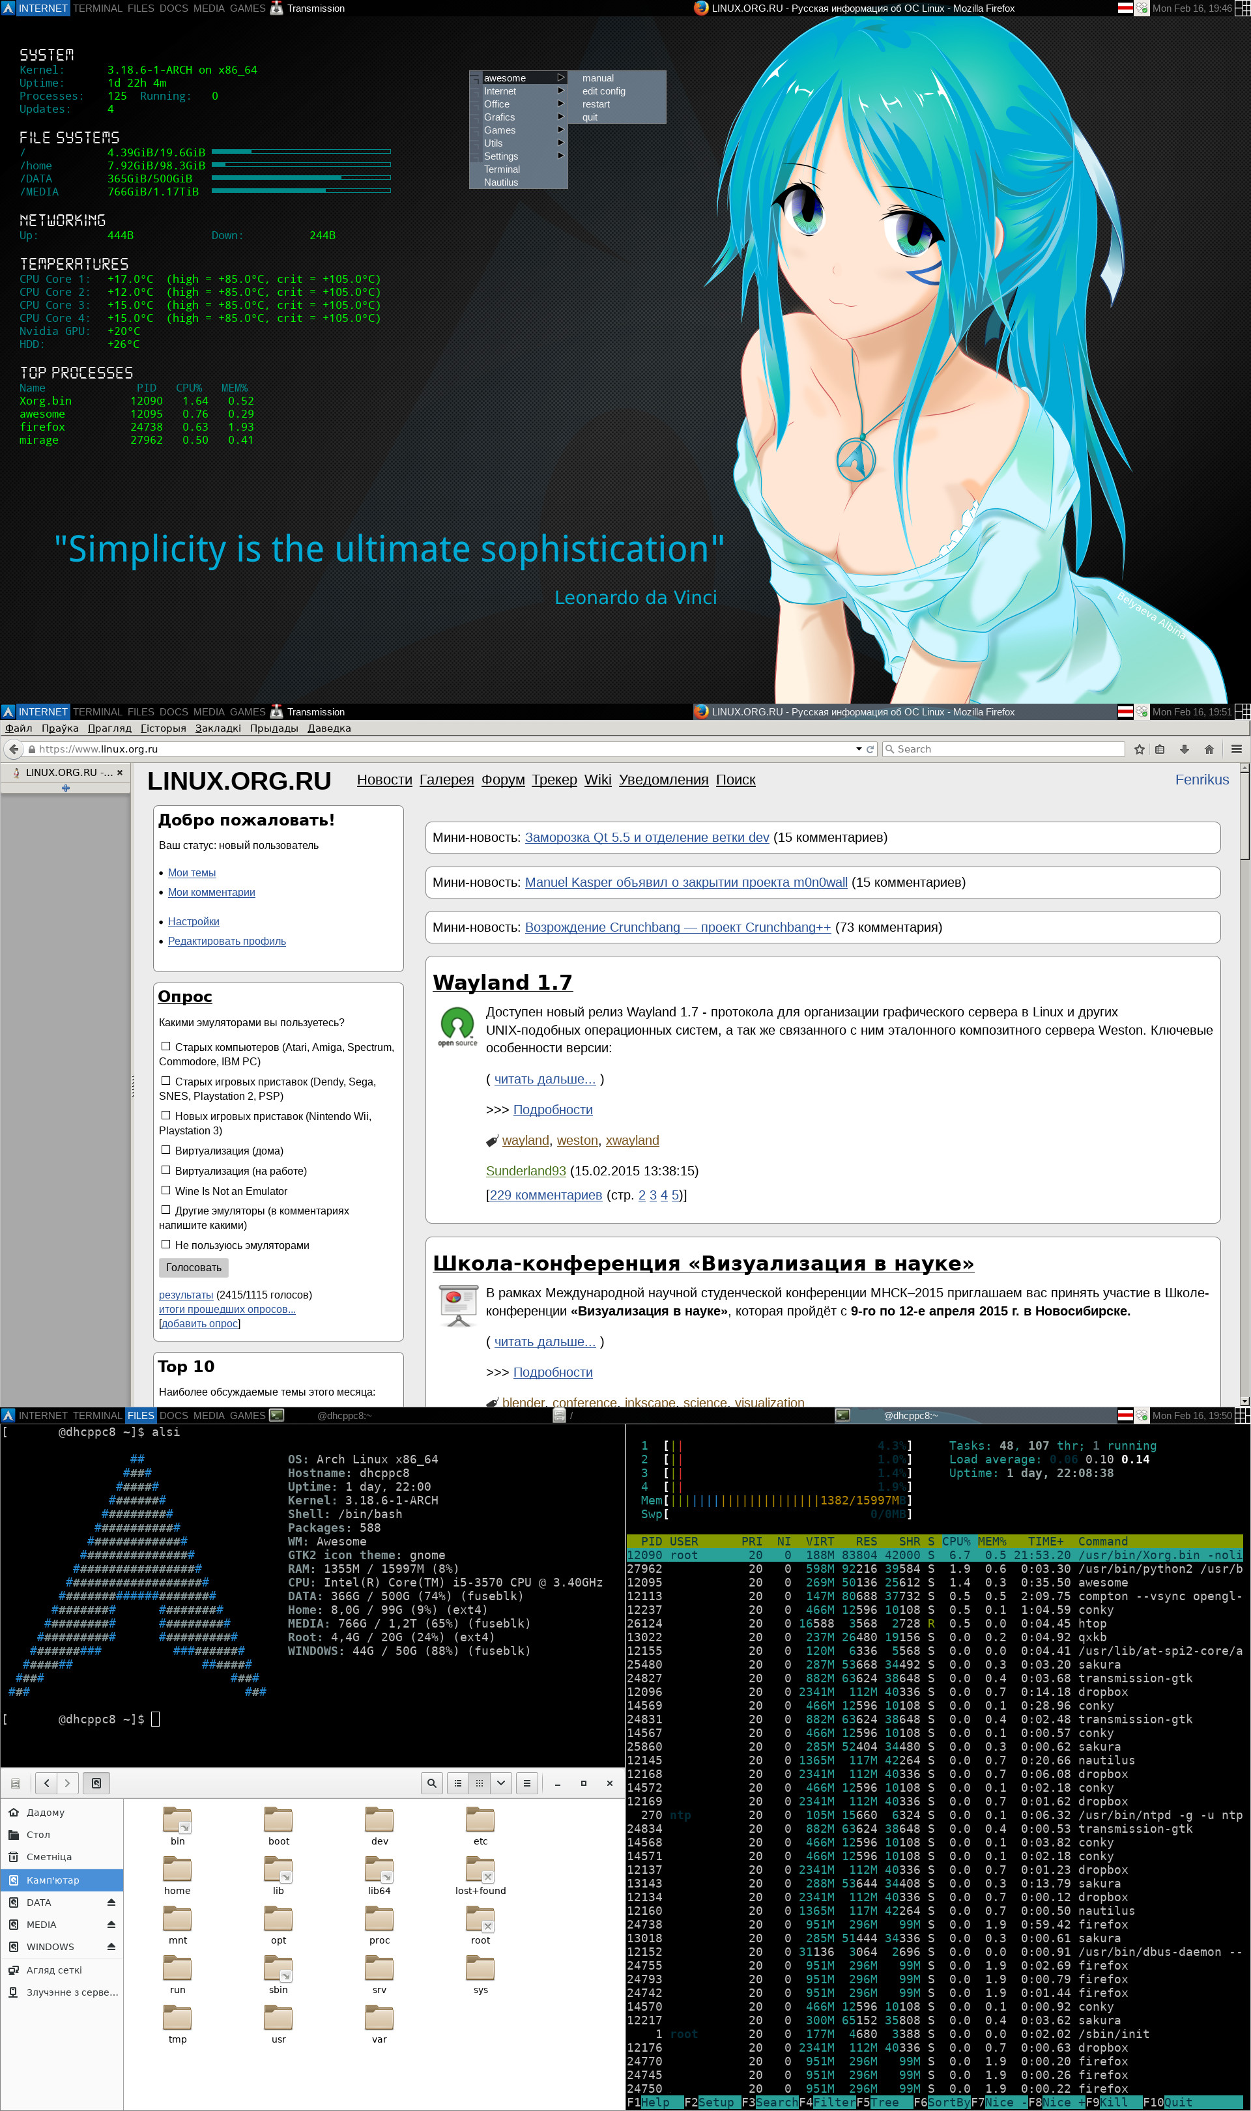Open Fenrikus profile link
Screen dimensions: 1251x2111
1201,779
